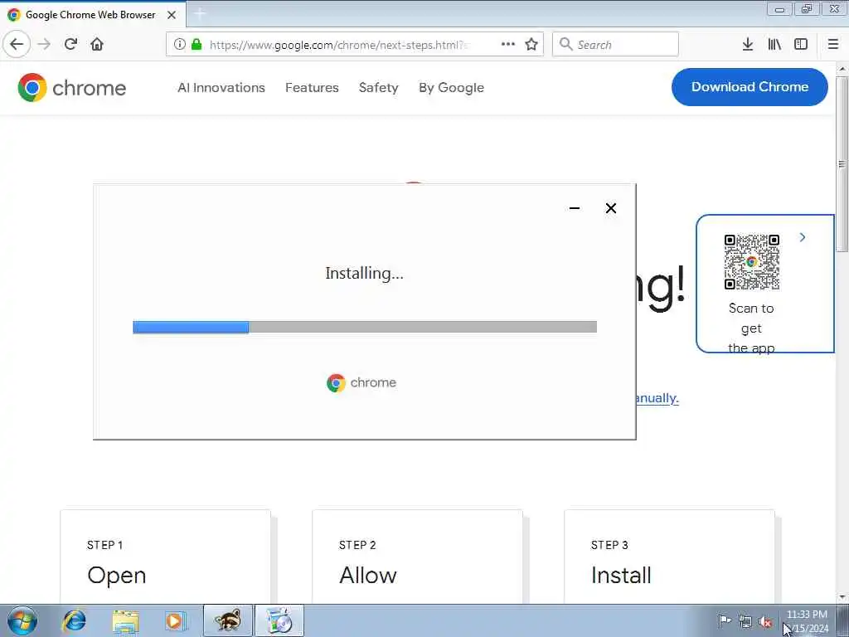
Task: Minimize the Chrome installer dialog
Action: [x=575, y=208]
